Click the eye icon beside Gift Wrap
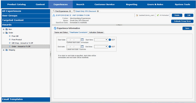The height and width of the screenshot is (103, 196). click(x=10, y=43)
